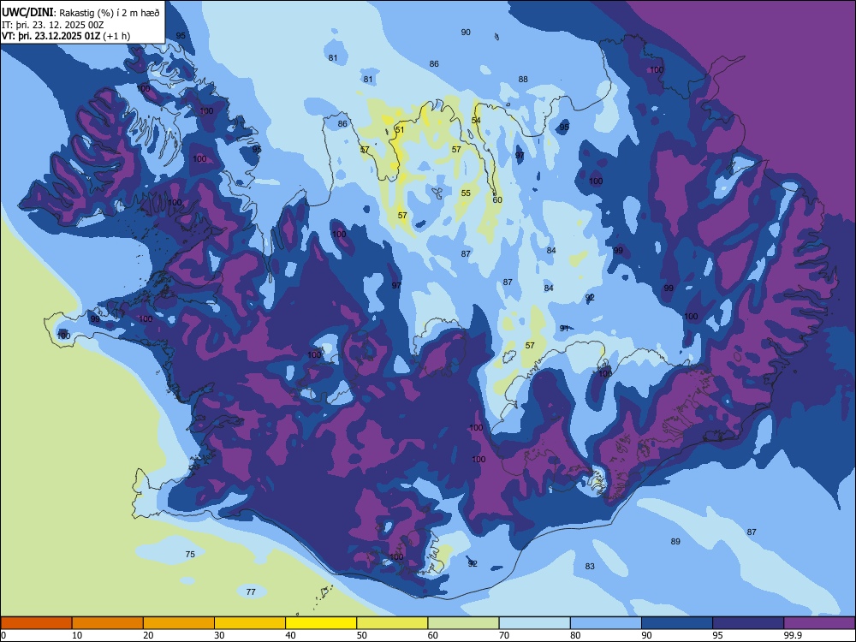Viewport: 856px width, 642px height.
Task: Click the 54 humidity value in yellow area
Action: coord(476,120)
